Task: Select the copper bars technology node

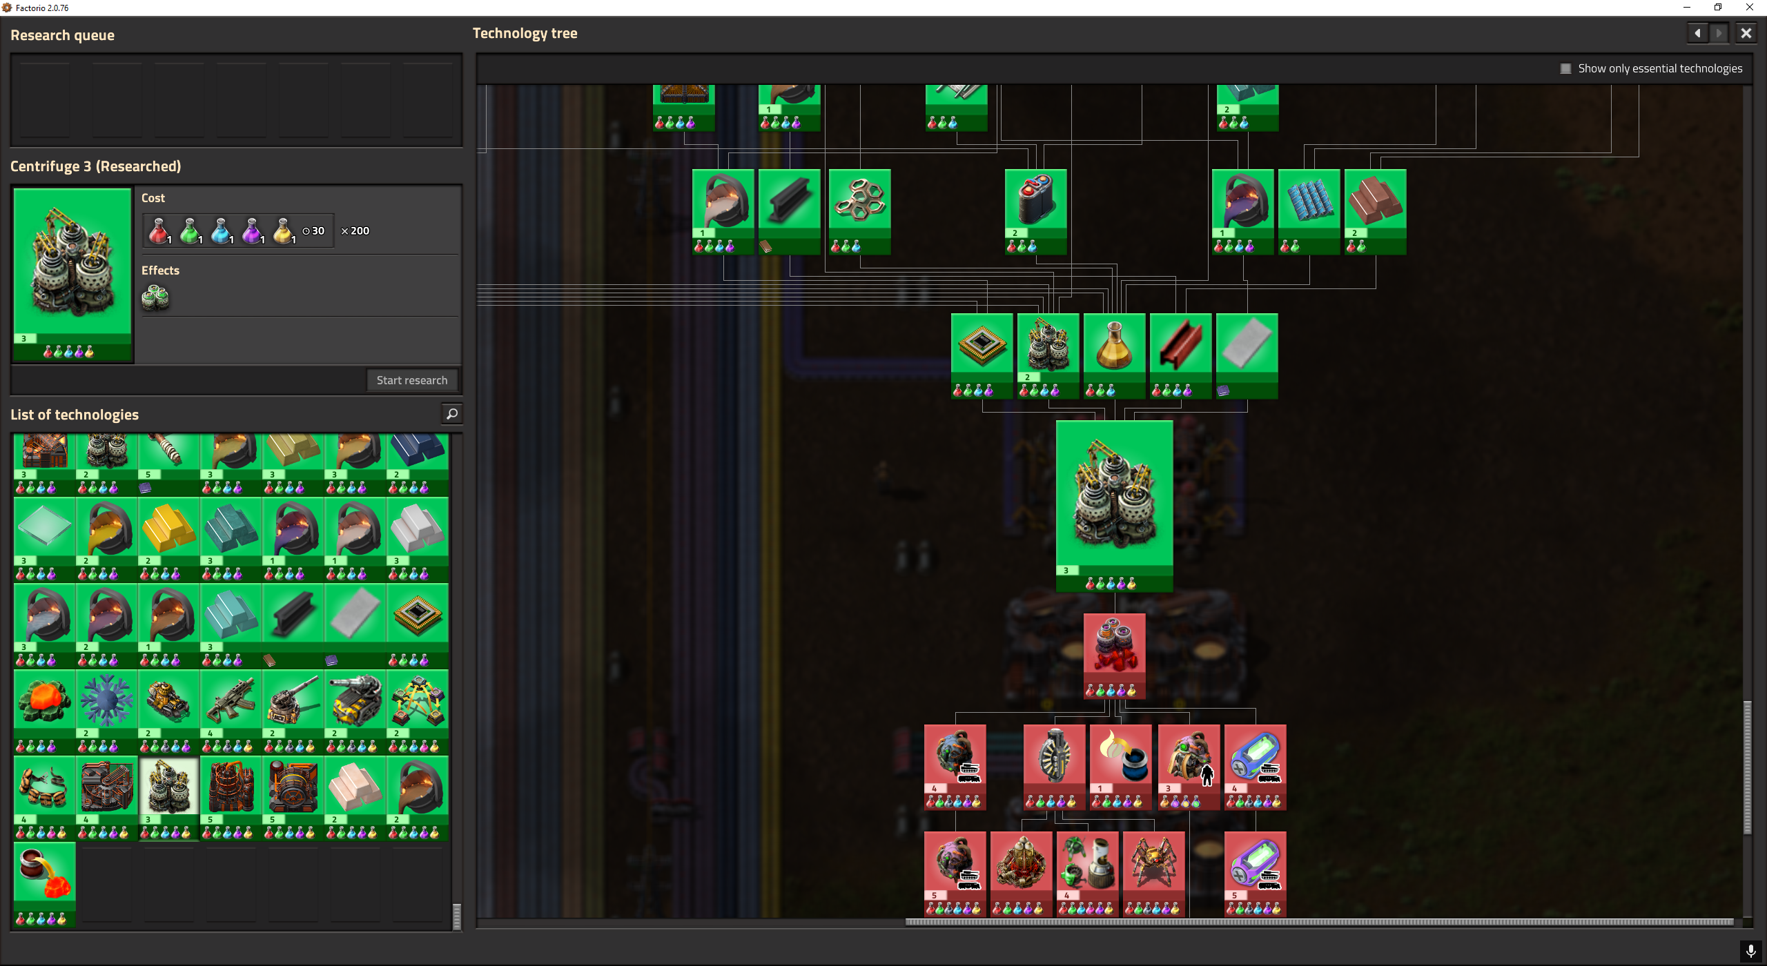Action: tap(1374, 207)
